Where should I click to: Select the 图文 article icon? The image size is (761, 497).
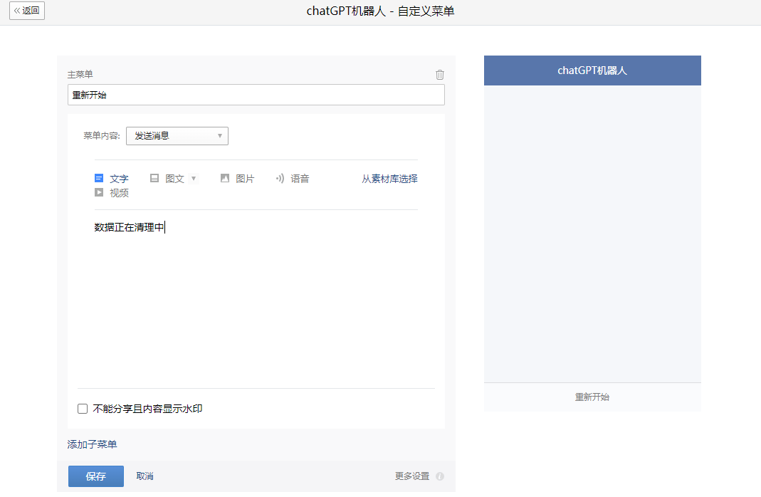[x=154, y=178]
